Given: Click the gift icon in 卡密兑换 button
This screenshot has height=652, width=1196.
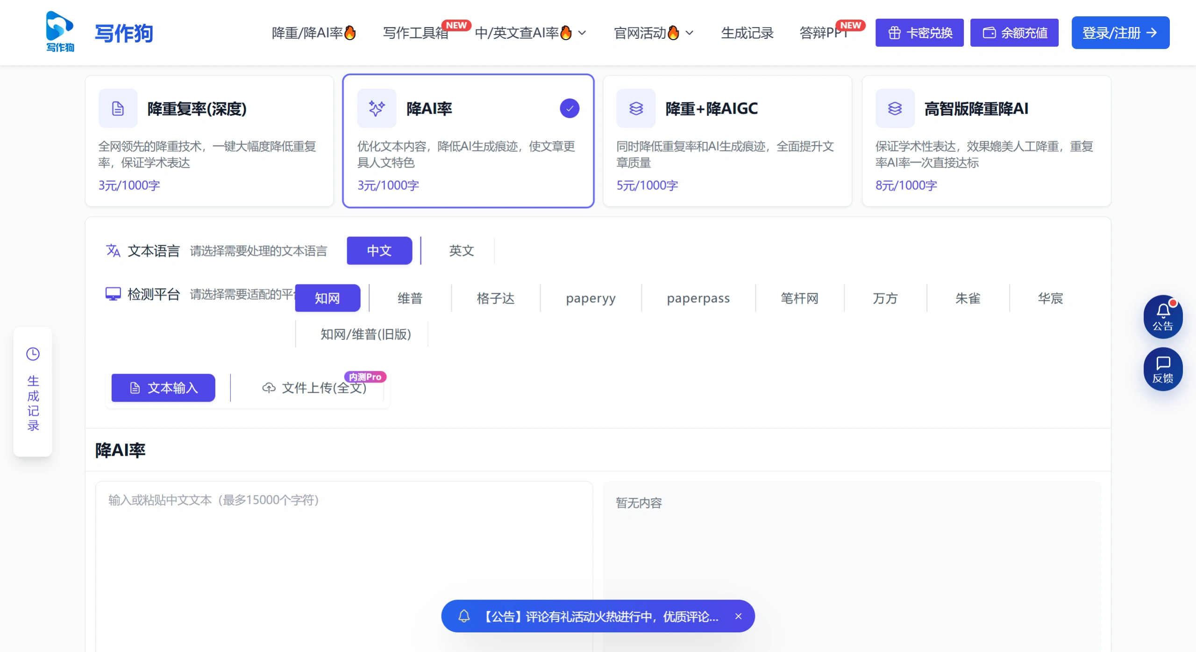Looking at the screenshot, I should pyautogui.click(x=894, y=33).
